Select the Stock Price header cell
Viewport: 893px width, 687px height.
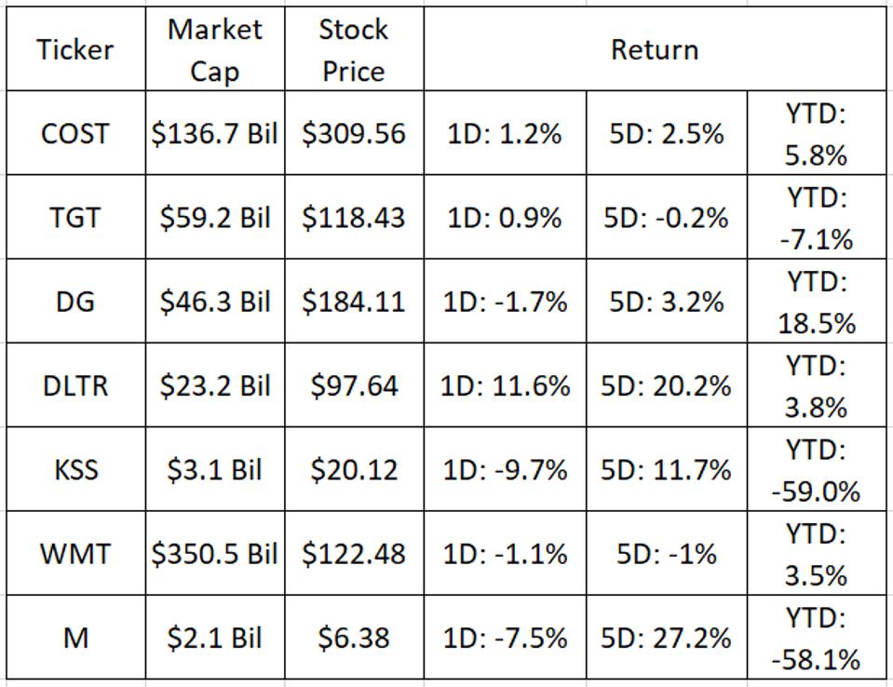tap(353, 50)
